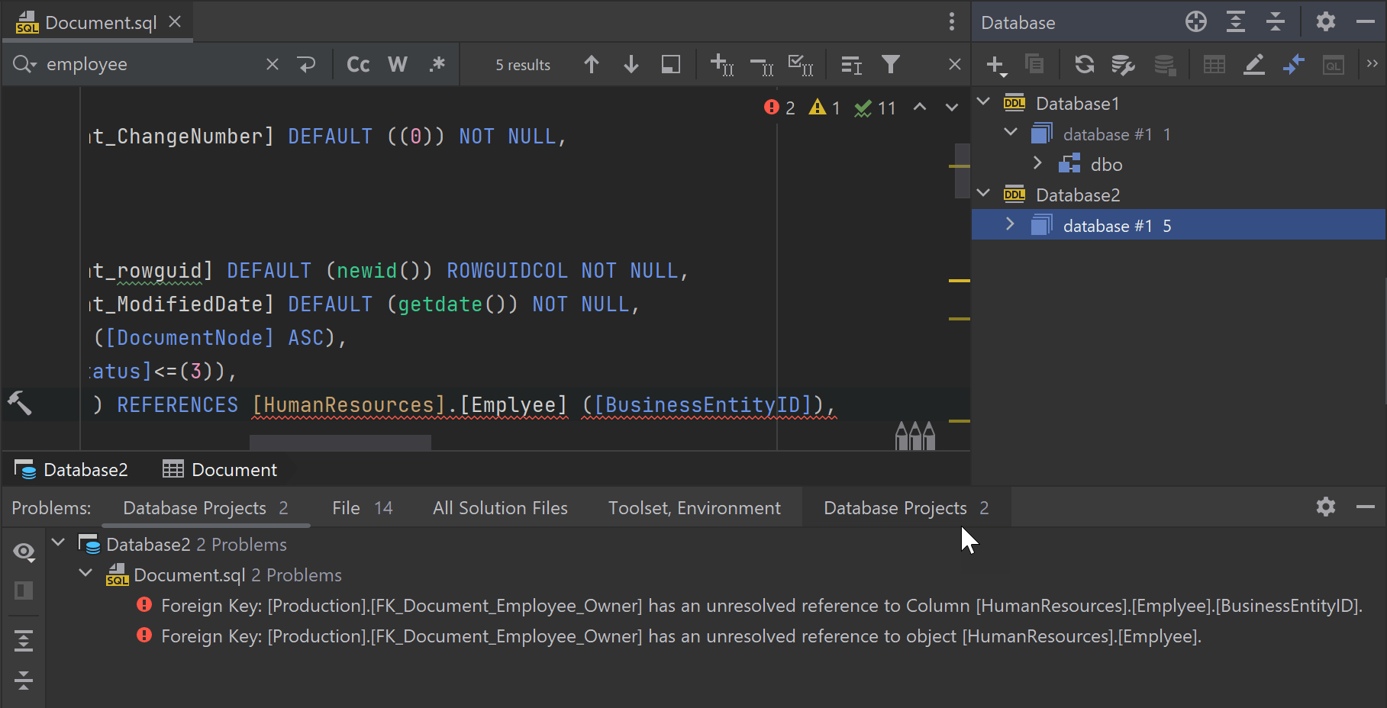This screenshot has height=708, width=1387.
Task: Toggle whole Words search option
Action: click(x=398, y=65)
